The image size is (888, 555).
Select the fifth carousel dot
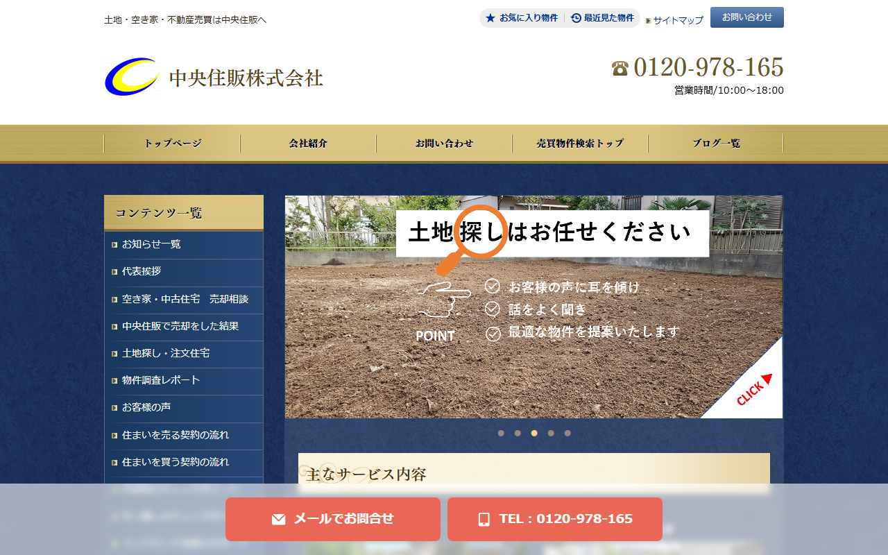pos(567,433)
